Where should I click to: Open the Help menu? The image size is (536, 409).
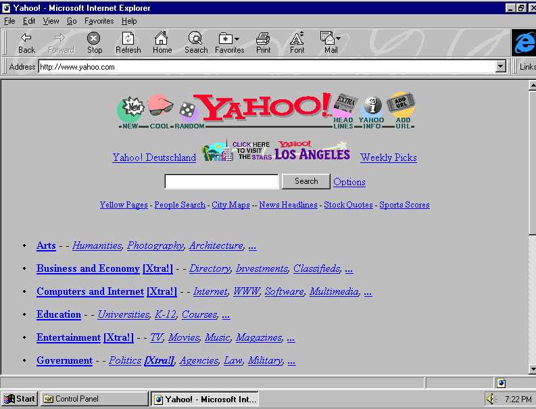[x=129, y=21]
